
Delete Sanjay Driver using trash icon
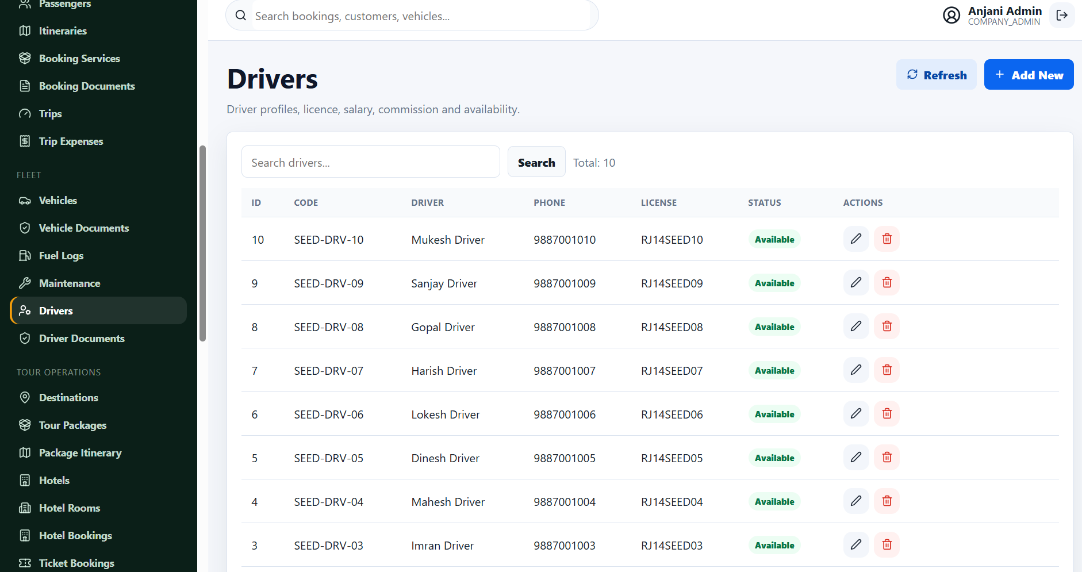[887, 282]
